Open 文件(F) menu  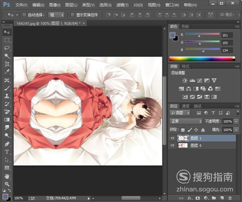coord(21,5)
